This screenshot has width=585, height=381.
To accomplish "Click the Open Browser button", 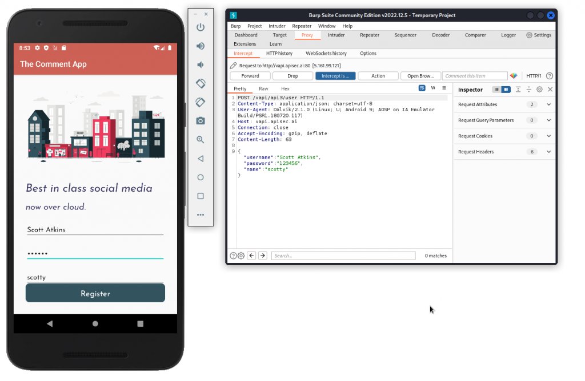I will point(420,76).
